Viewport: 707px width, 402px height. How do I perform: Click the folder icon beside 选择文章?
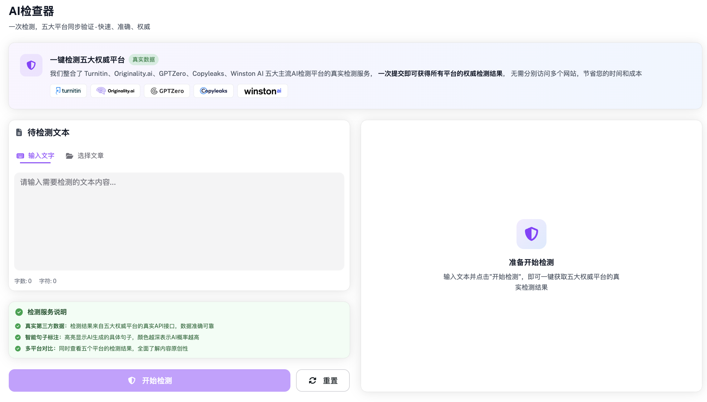[69, 155]
